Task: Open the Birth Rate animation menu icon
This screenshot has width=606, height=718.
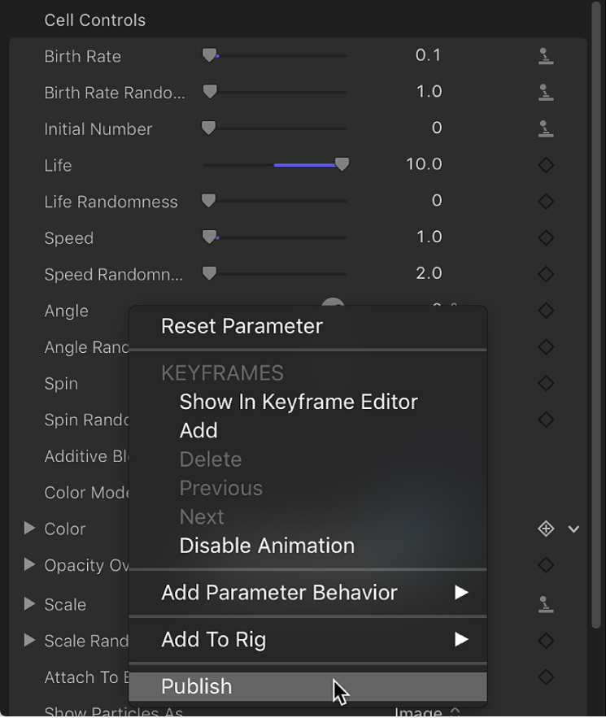Action: (x=545, y=55)
